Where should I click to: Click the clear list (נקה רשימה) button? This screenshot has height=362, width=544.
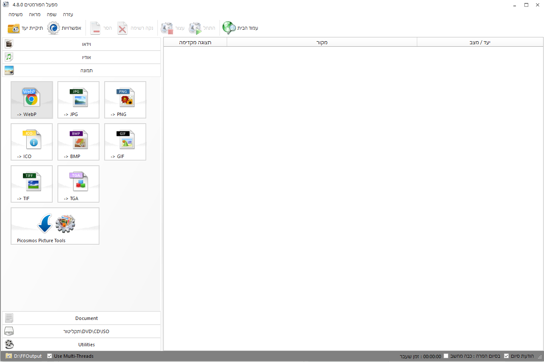click(x=135, y=28)
